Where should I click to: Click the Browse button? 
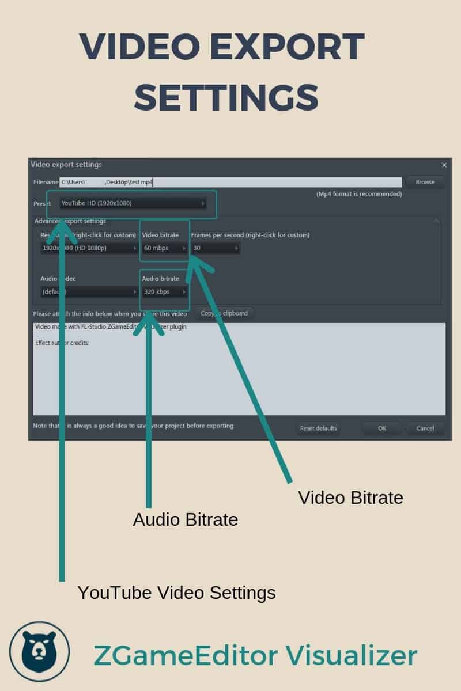(425, 182)
